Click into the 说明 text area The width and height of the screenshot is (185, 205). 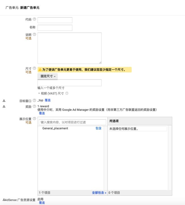pyautogui.click(x=69, y=48)
